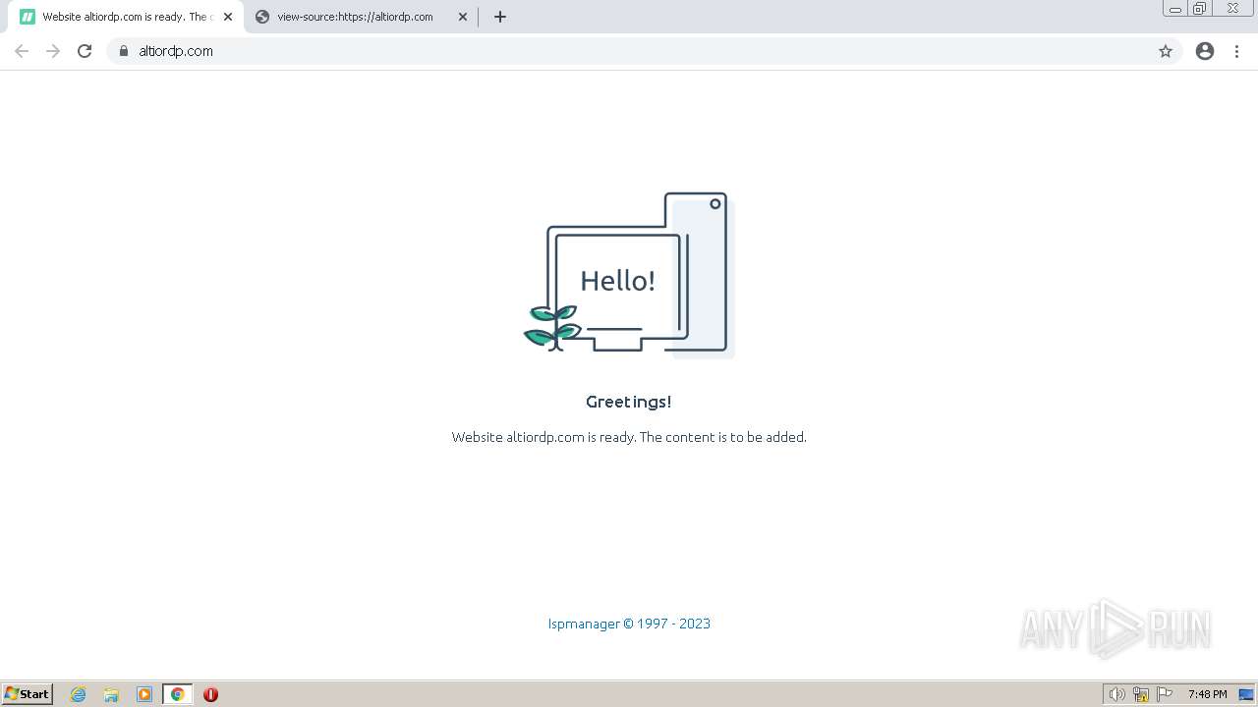Open the Chrome three-dot menu

(1236, 51)
